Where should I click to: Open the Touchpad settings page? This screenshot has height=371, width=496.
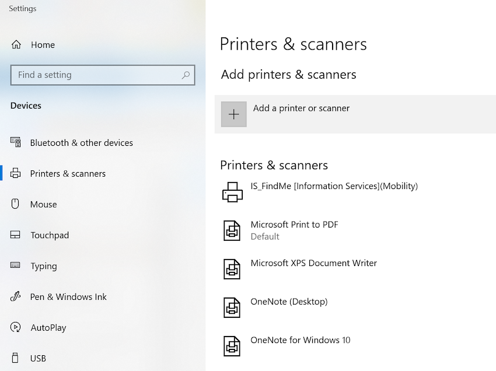coord(50,235)
